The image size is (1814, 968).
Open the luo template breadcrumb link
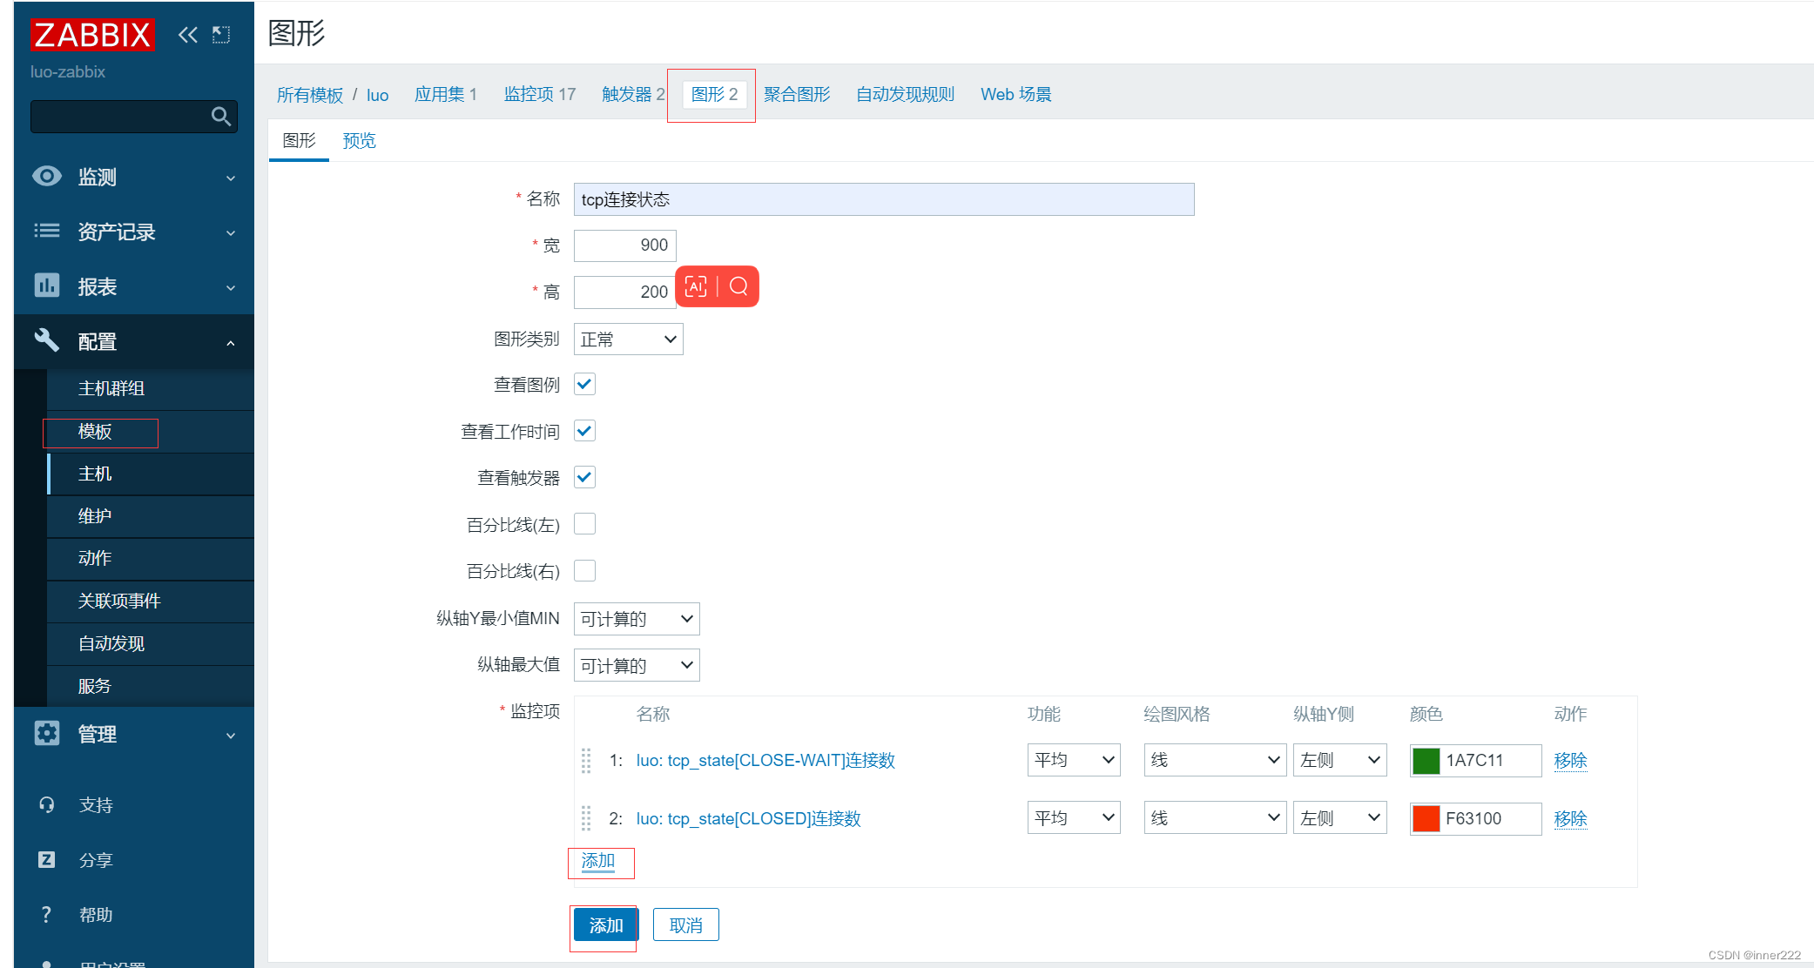(x=377, y=95)
